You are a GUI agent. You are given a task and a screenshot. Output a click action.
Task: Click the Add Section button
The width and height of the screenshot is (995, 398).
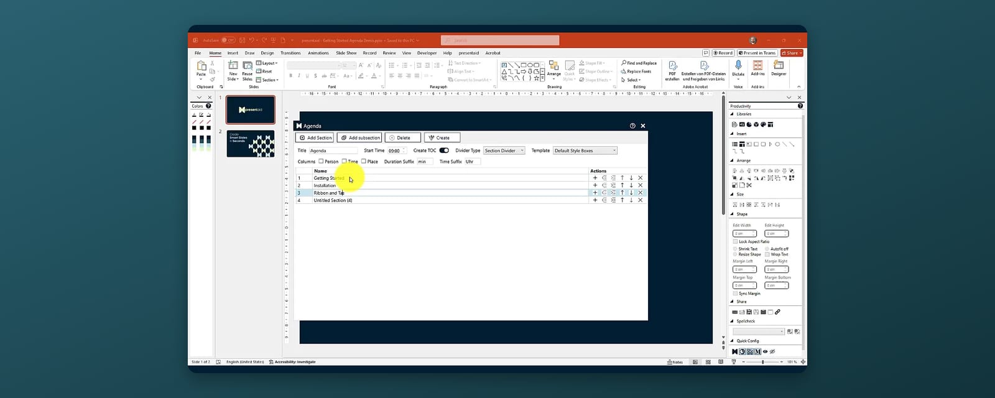click(x=315, y=137)
